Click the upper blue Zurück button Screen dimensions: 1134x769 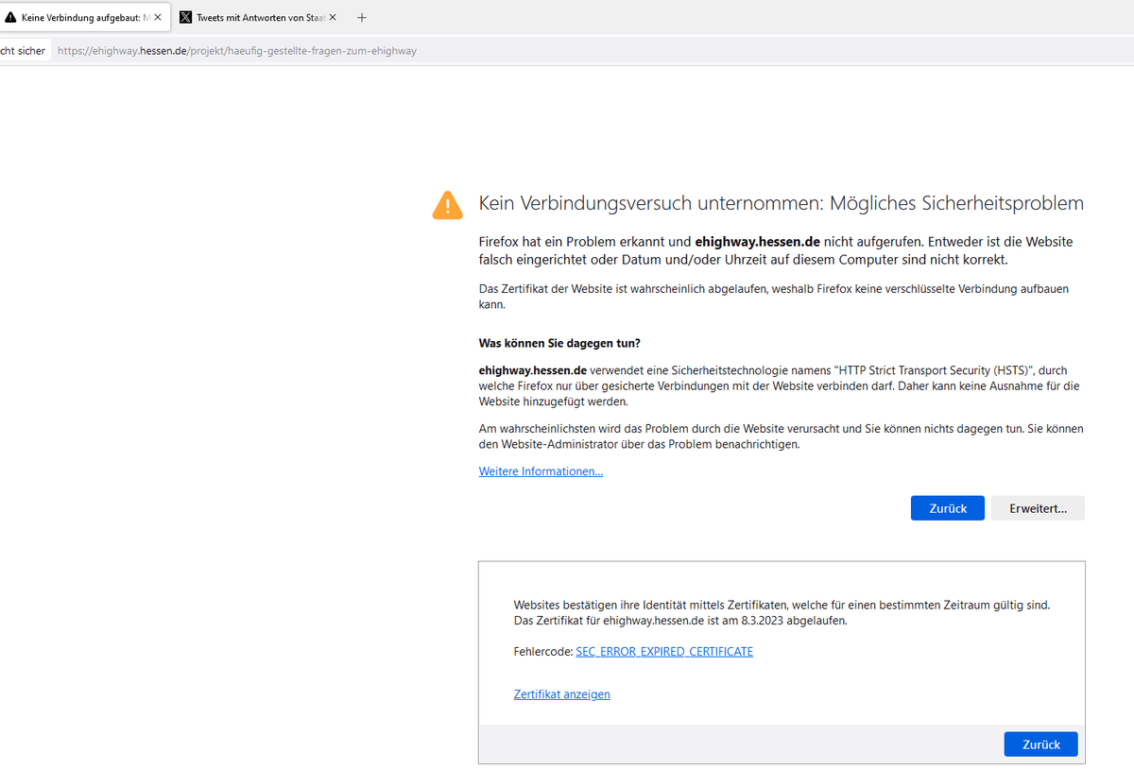coord(948,508)
